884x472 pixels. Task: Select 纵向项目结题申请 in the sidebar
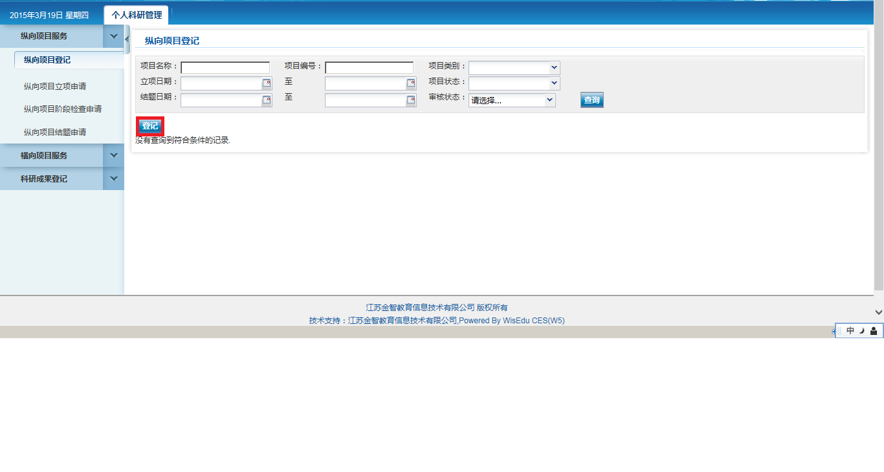[x=55, y=132]
